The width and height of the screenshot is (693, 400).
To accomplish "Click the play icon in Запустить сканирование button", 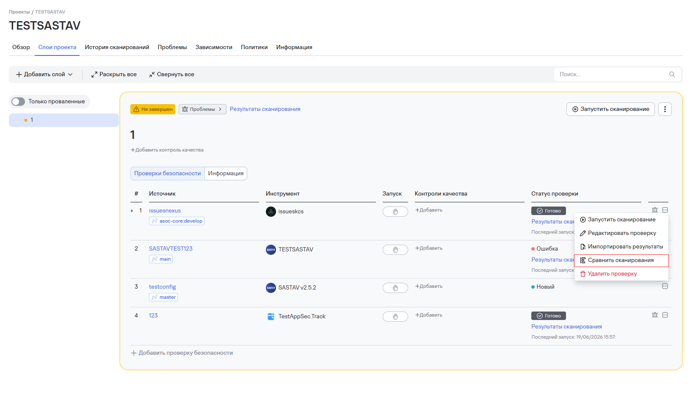I will click(575, 109).
